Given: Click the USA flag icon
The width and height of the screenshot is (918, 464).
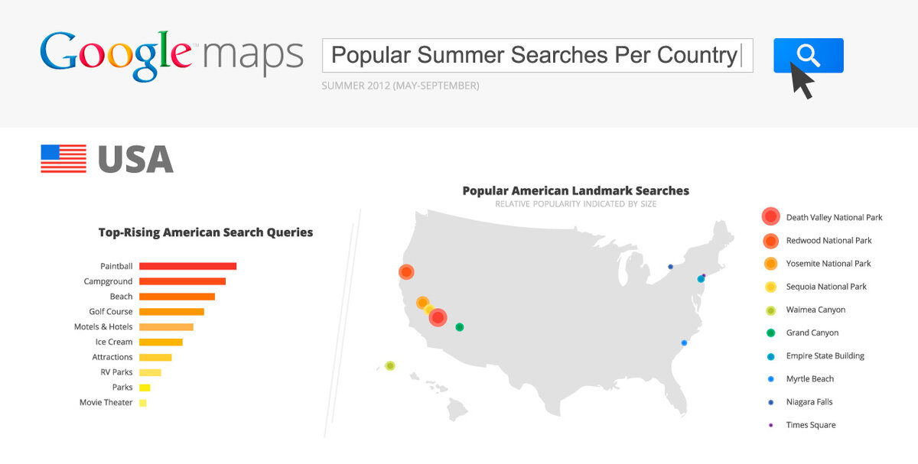Looking at the screenshot, I should (x=63, y=158).
